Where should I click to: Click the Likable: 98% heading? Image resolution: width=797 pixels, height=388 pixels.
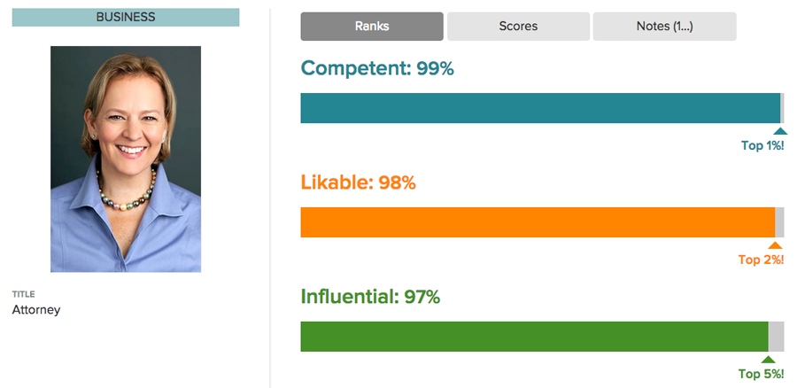click(x=359, y=183)
